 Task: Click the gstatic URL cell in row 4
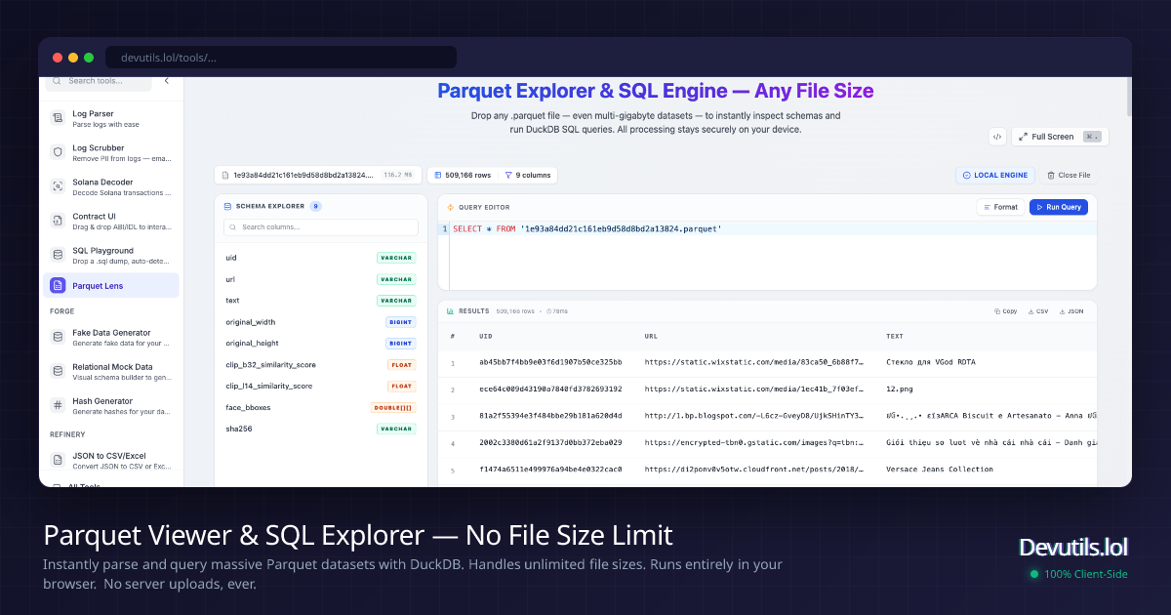click(x=754, y=442)
